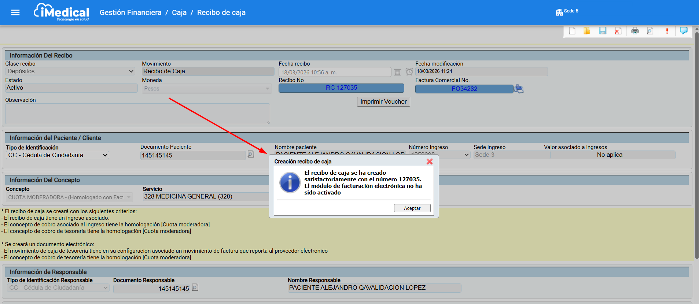Click the save floppy disk icon
Screen dimensions: 699x304
point(603,31)
